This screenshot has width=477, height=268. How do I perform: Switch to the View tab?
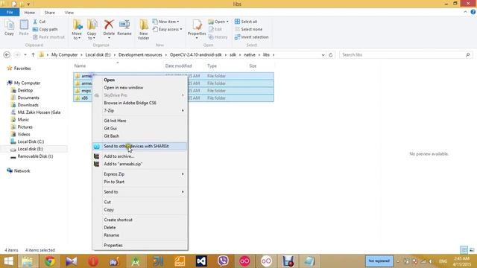point(69,13)
